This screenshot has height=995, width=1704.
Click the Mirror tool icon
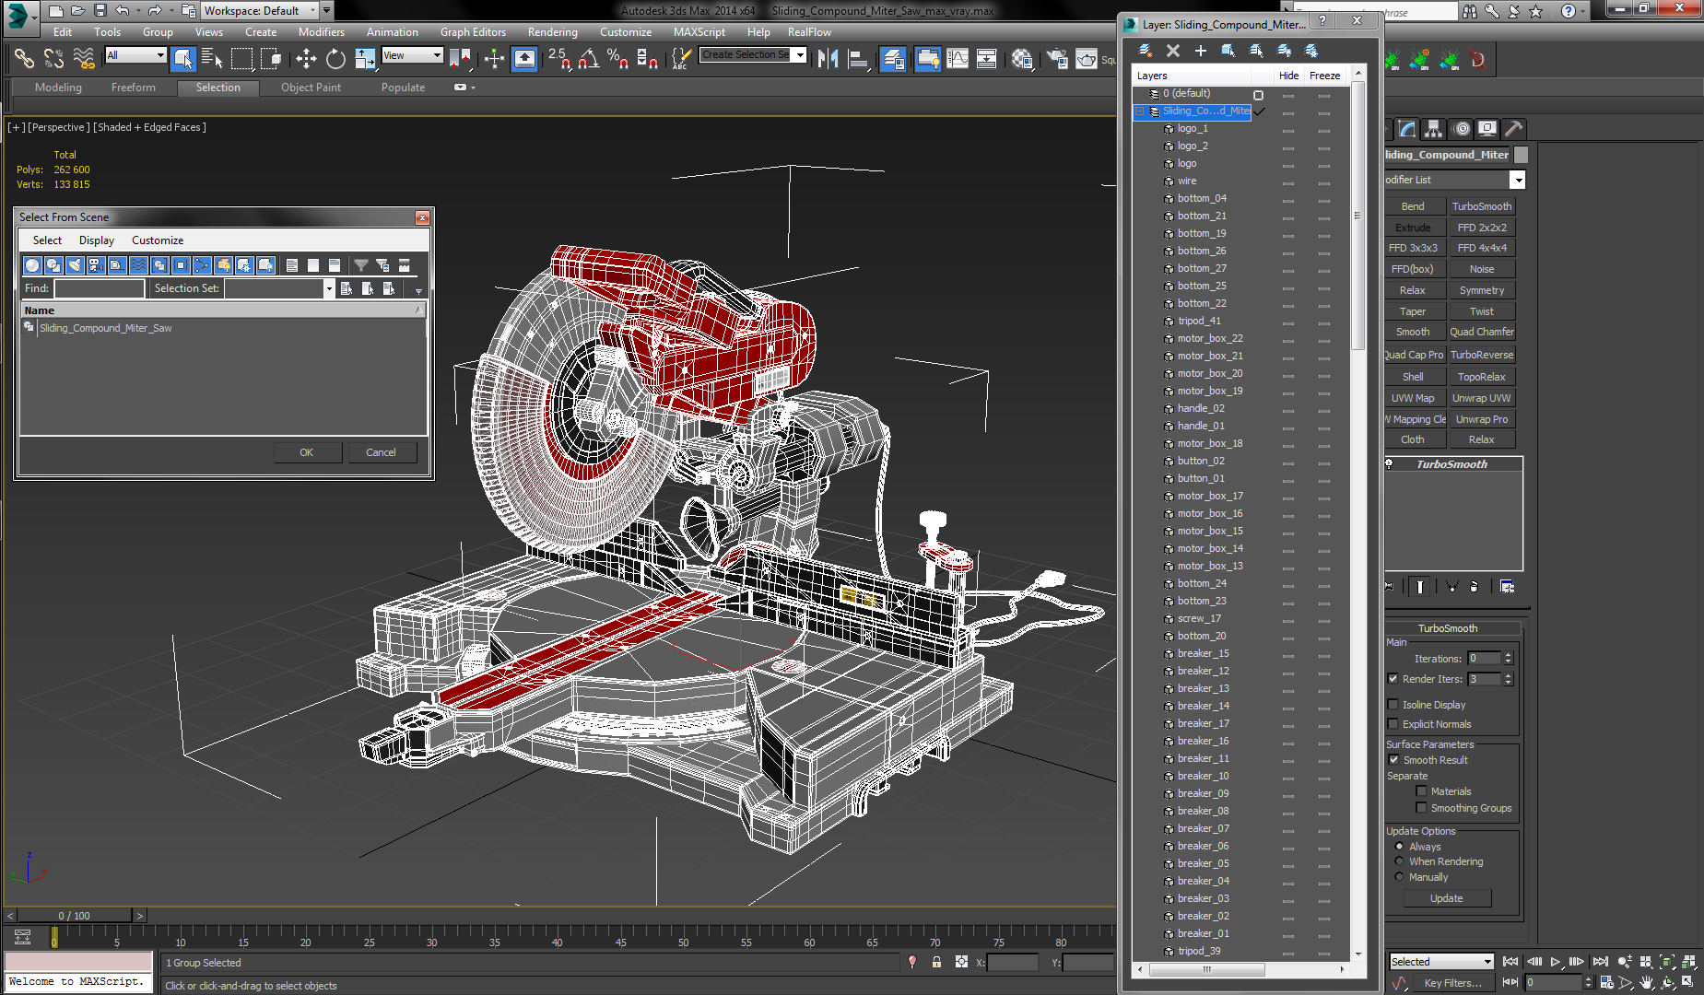click(x=828, y=59)
